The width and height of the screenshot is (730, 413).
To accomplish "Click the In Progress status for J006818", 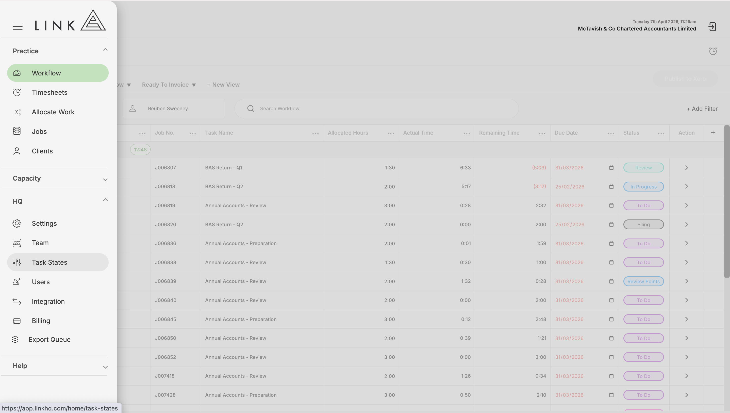I will coord(643,187).
